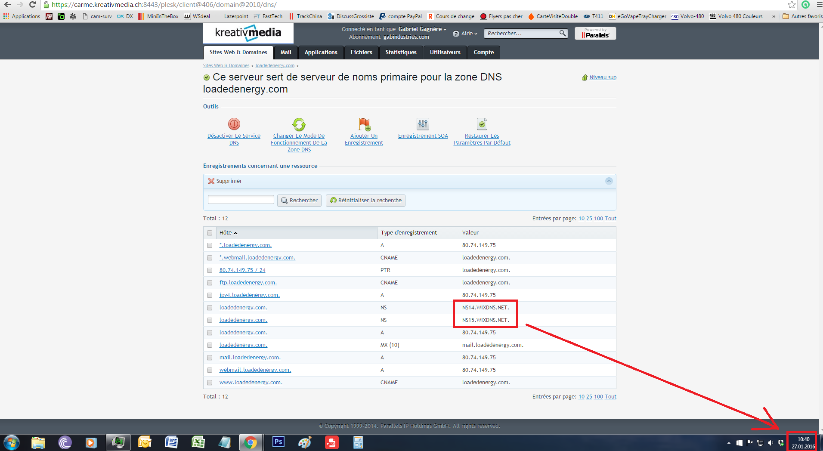Sort records by the Hôte column header
The image size is (823, 451).
(x=226, y=233)
